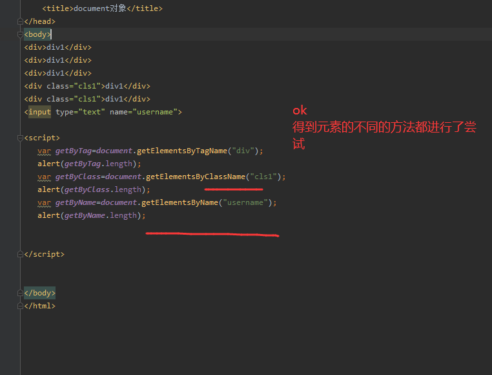Click getElementsByName method call
Viewport: 492px width, 375px height.
click(179, 202)
